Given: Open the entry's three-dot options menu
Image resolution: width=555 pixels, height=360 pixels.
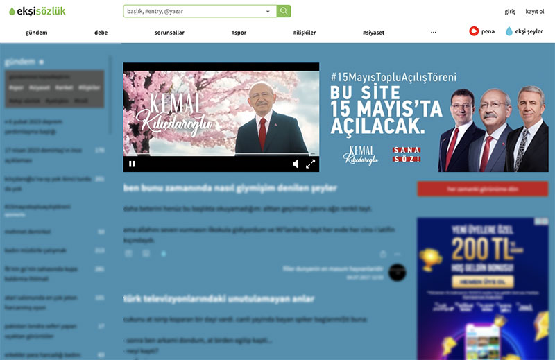Looking at the screenshot, I should (398, 255).
